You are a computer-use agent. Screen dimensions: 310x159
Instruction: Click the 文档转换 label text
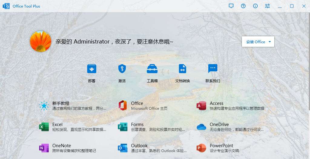pos(183,81)
